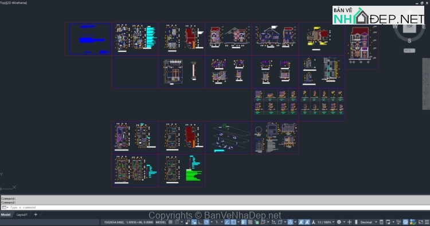The height and width of the screenshot is (226, 430).
Task: Toggle snap mode dotted grid icon
Action: click(x=177, y=222)
